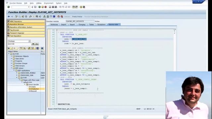This screenshot has height=119, width=212.
Task: Select the OnRequest event handler
Action: (32, 91)
